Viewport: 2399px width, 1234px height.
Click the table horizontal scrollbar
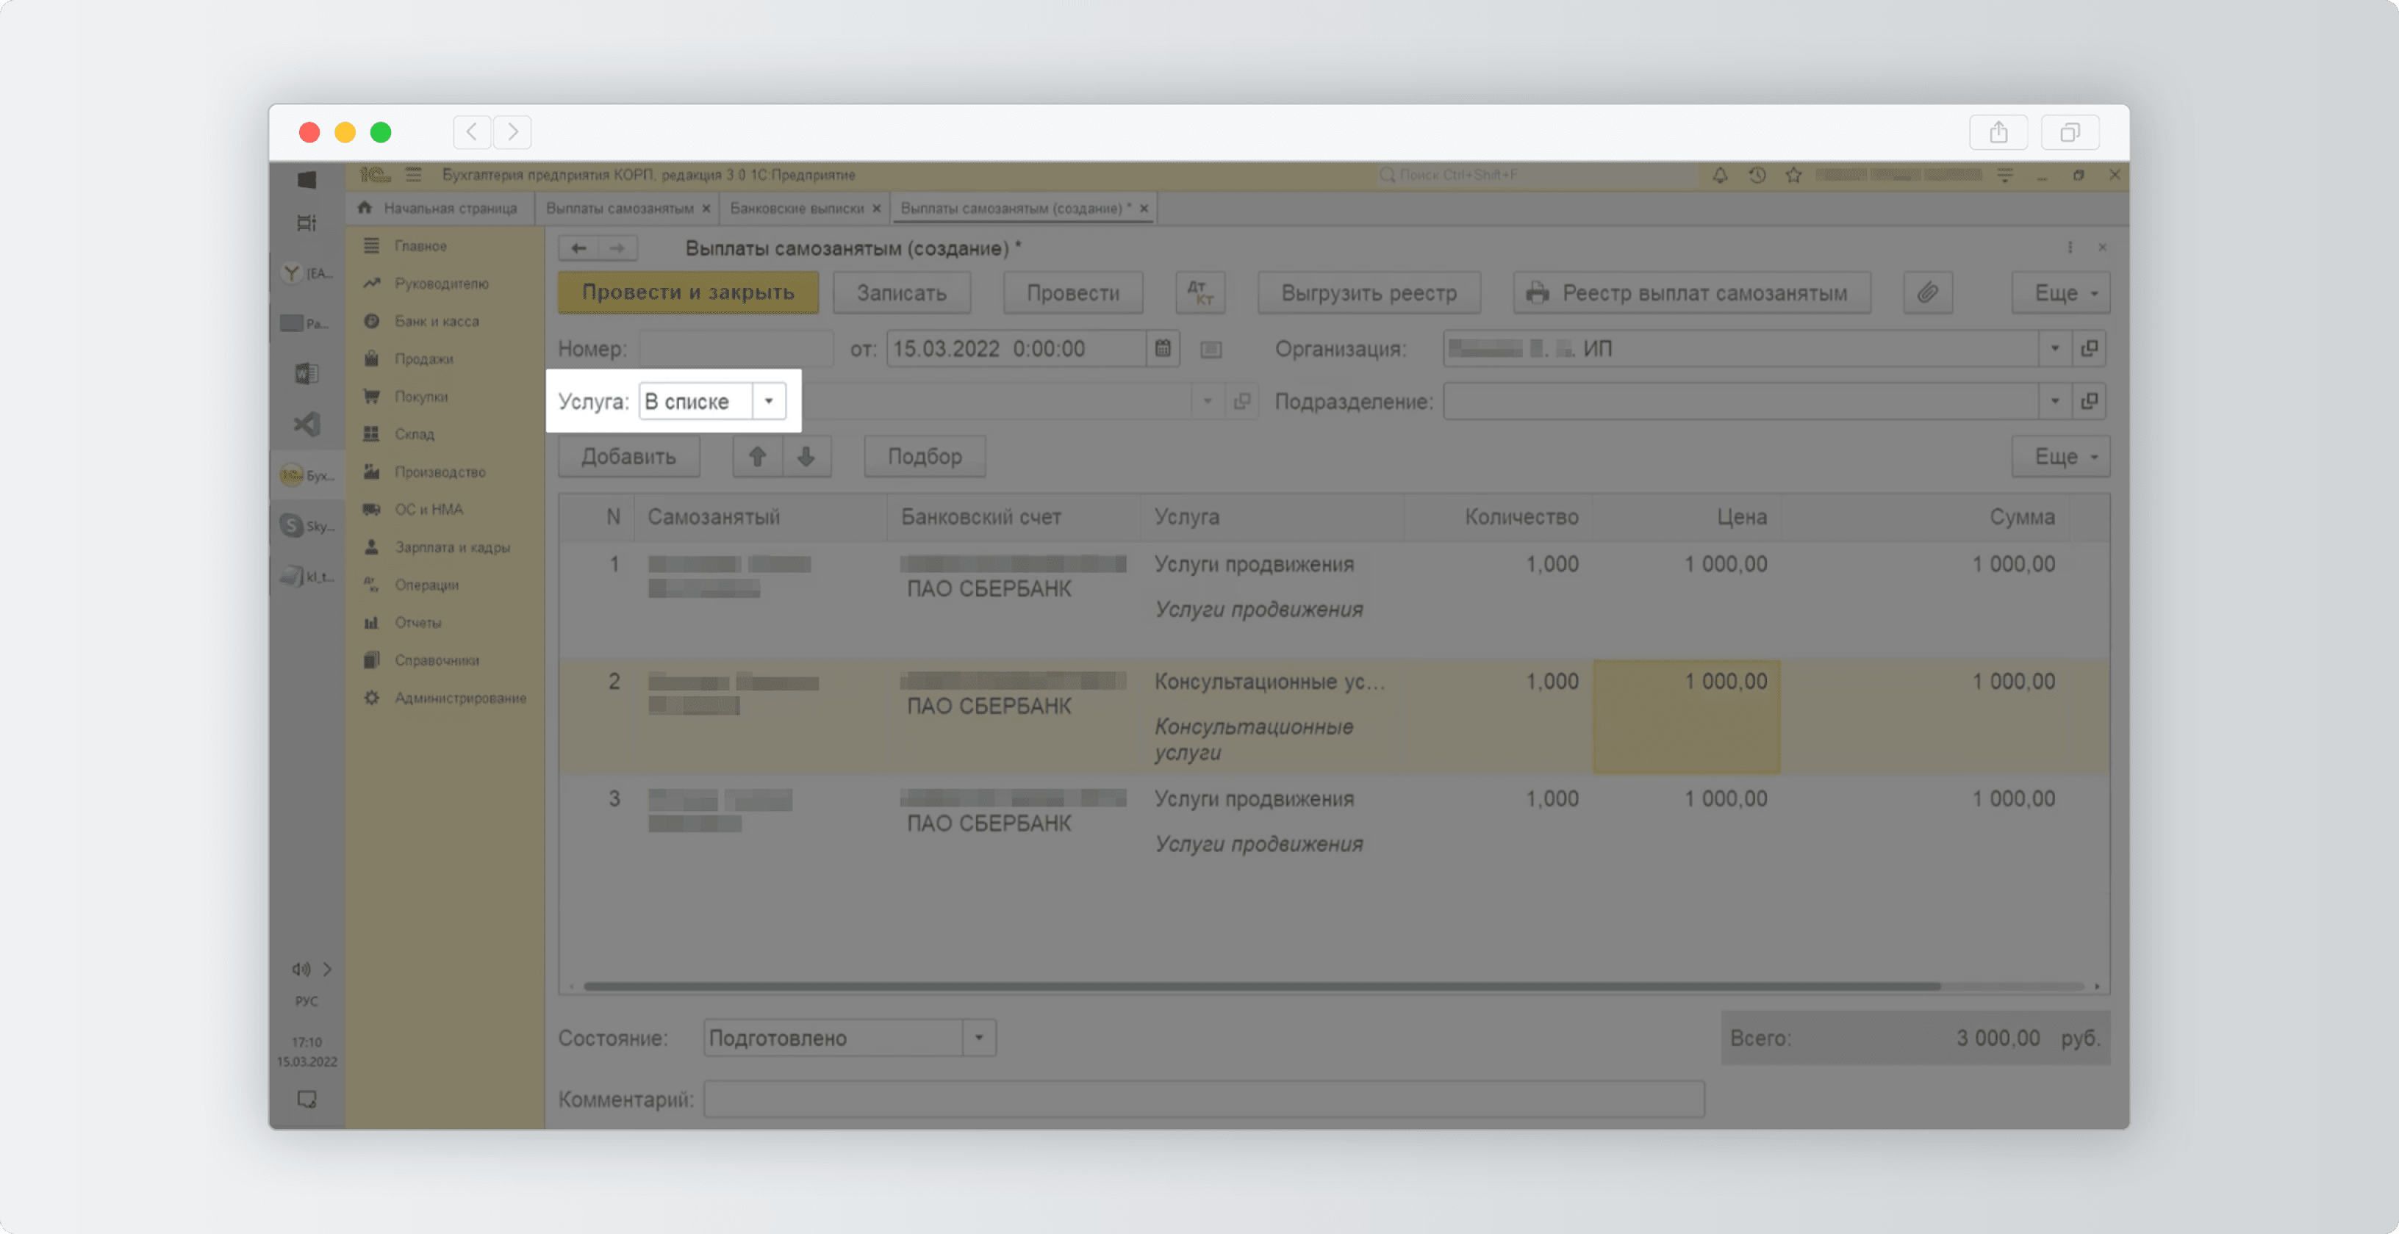[x=1262, y=986]
